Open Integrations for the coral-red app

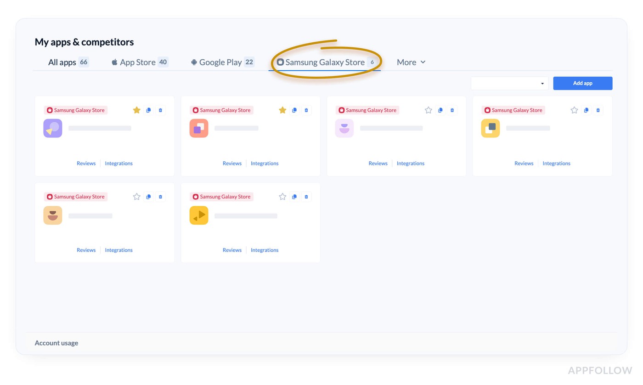tap(265, 164)
